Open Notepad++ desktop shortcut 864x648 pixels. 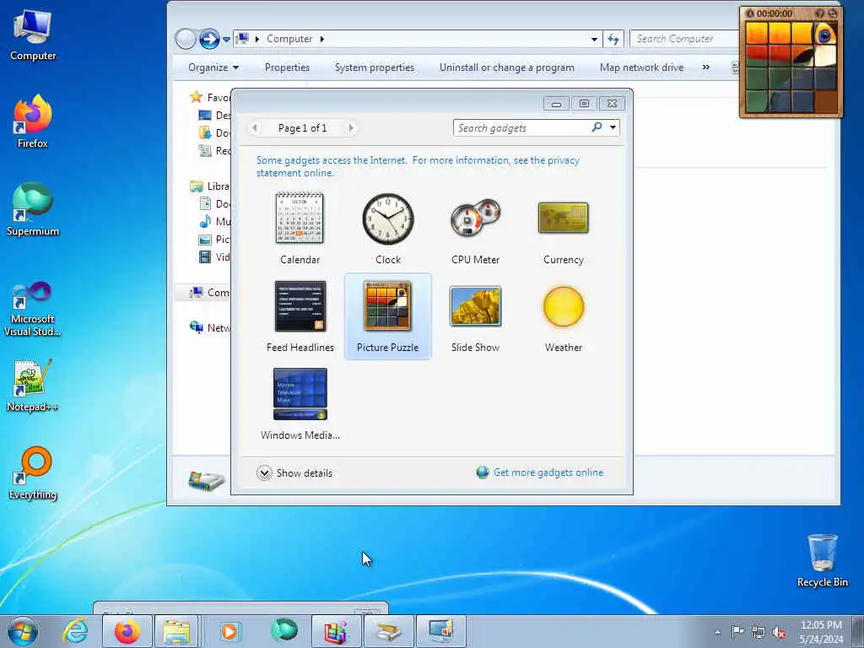[x=33, y=386]
